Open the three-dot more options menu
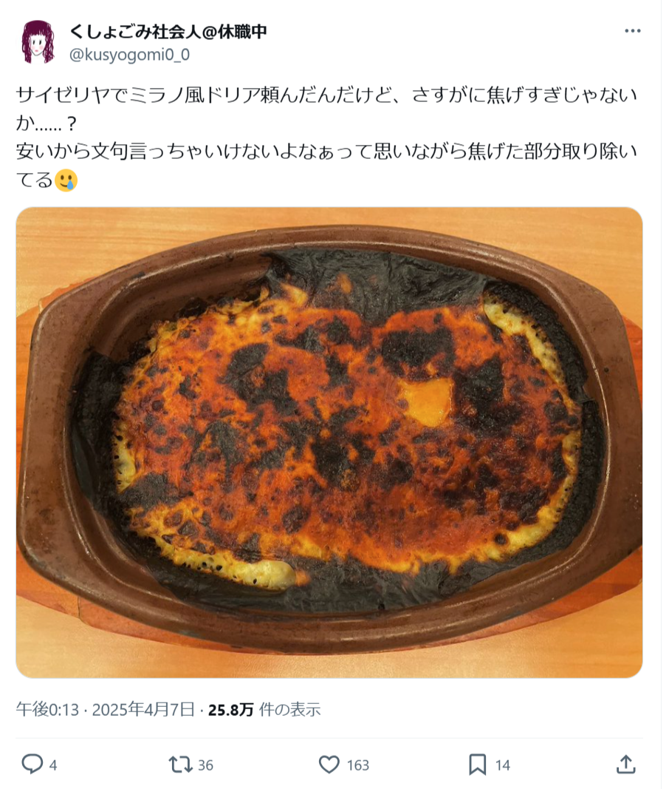669x789 pixels. point(632,31)
